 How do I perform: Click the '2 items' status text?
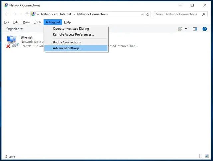(x=10, y=156)
